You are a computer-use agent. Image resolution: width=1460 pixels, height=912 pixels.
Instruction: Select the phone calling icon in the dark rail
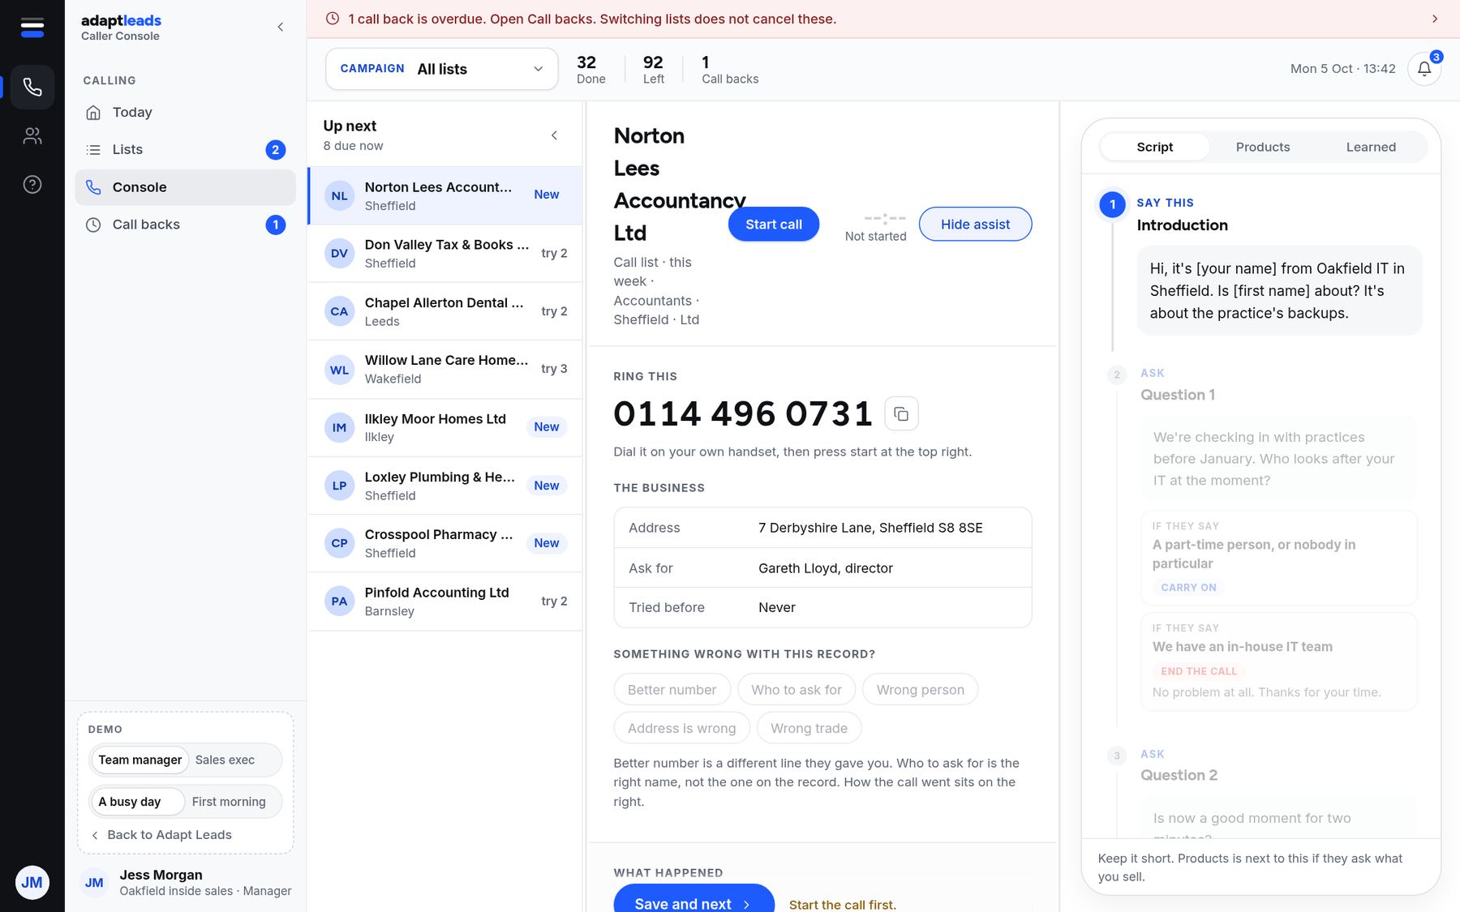pos(32,87)
